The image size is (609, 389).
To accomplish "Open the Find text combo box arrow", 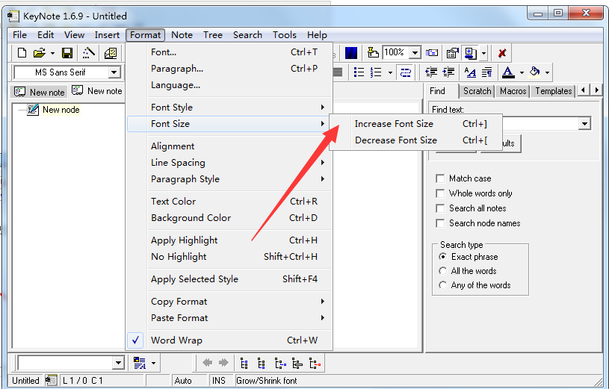I will pyautogui.click(x=584, y=124).
